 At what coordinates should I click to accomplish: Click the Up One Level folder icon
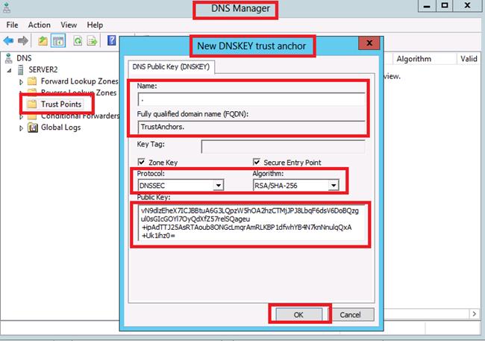(43, 40)
